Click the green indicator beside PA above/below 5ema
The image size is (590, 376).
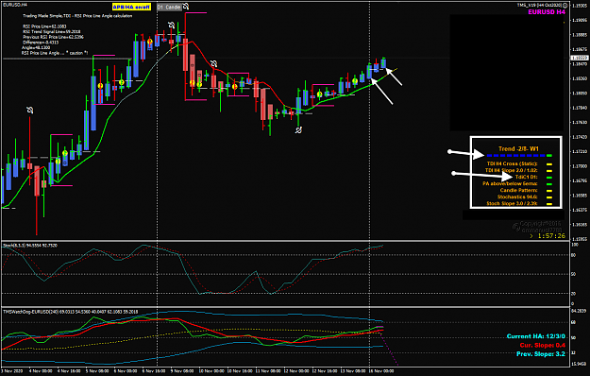pos(549,184)
